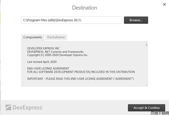Image resolution: width=169 pixels, height=115 pixels.
Task: Click the watermark logo in bottom-right corner
Action: point(159,112)
